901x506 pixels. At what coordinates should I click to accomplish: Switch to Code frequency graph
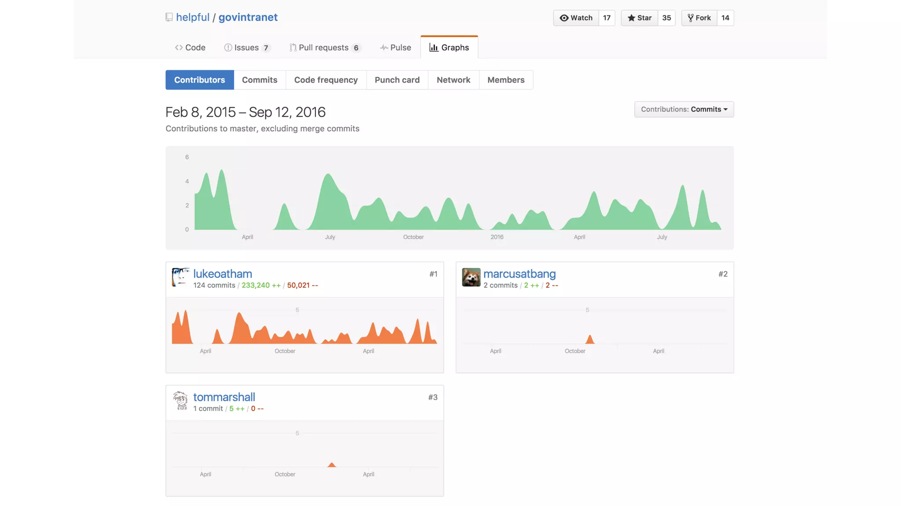click(326, 80)
